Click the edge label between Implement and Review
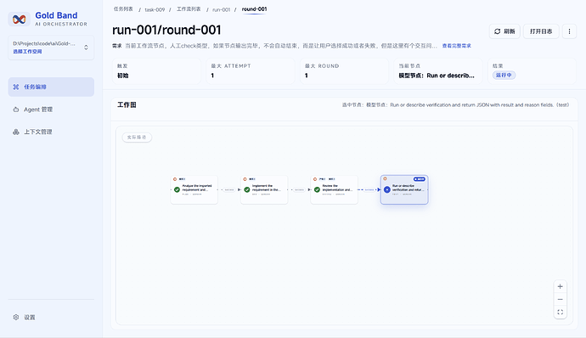The height and width of the screenshot is (338, 586). coord(299,189)
